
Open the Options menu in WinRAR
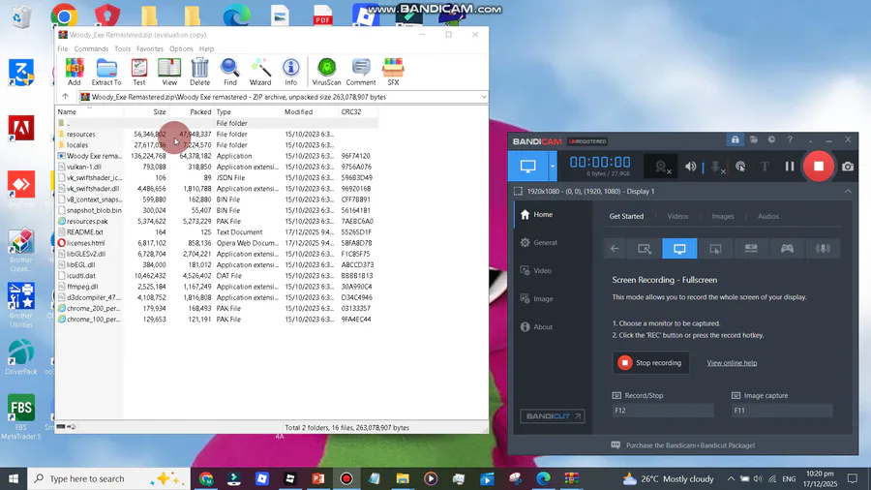pyautogui.click(x=181, y=48)
